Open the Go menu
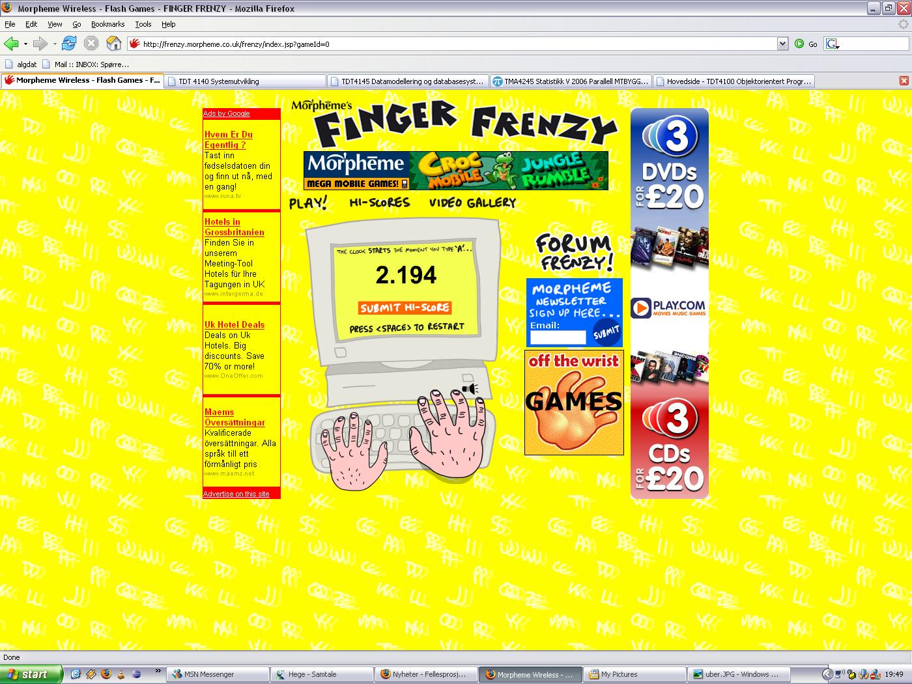Image resolution: width=912 pixels, height=684 pixels. tap(77, 24)
